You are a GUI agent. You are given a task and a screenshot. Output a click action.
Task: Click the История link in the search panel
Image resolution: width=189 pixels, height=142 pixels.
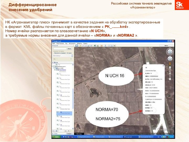point(69,53)
